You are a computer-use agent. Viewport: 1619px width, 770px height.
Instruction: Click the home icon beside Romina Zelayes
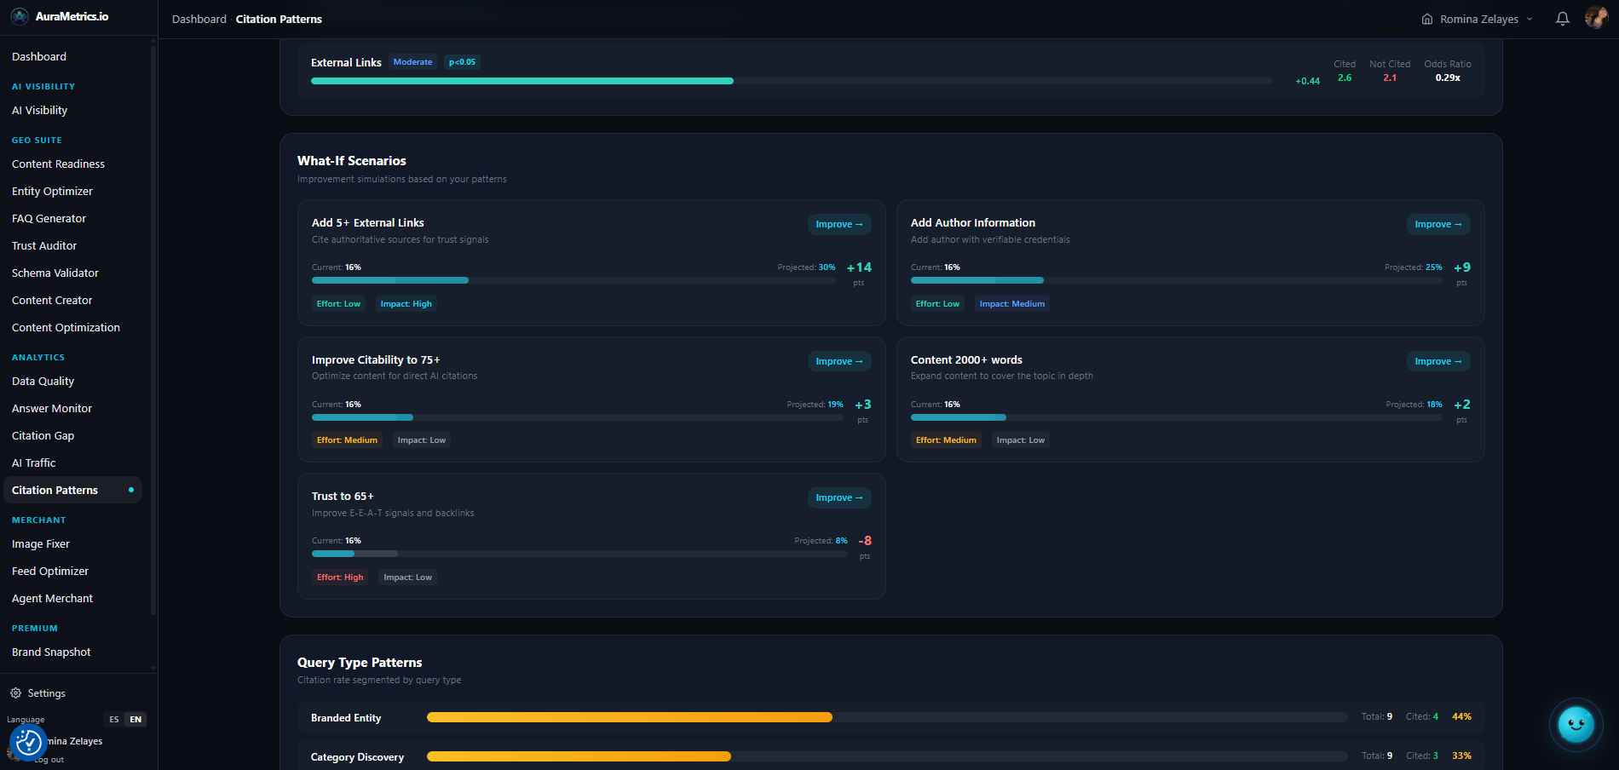coord(1427,18)
